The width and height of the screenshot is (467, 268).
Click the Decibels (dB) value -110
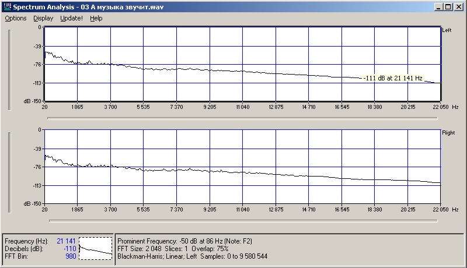pyautogui.click(x=69, y=248)
